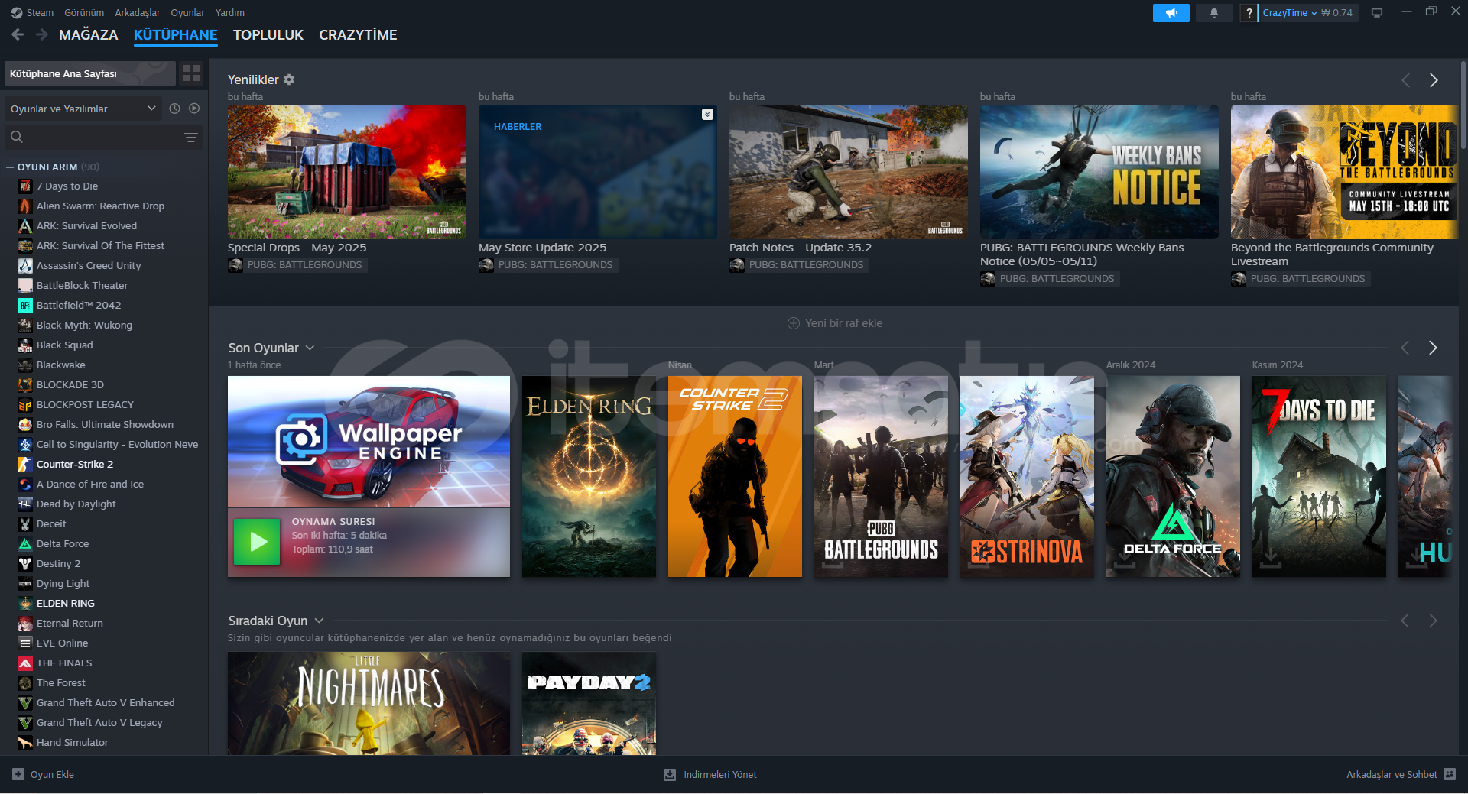Switch to the MAĞAZA tab
This screenshot has width=1468, height=794.
[89, 35]
